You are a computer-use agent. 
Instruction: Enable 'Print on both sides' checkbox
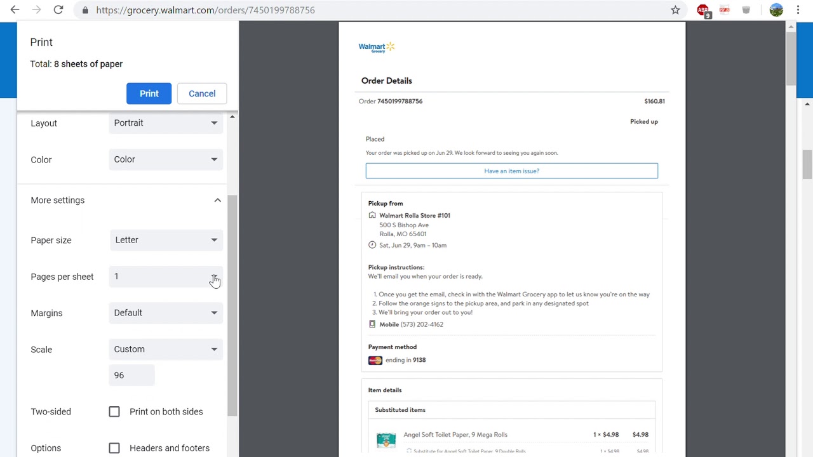pyautogui.click(x=114, y=412)
